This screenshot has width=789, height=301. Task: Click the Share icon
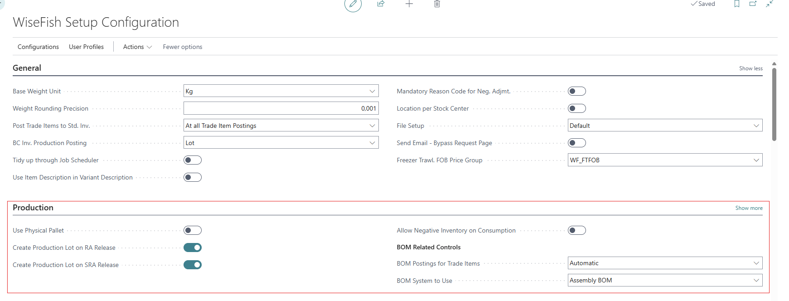pyautogui.click(x=381, y=4)
